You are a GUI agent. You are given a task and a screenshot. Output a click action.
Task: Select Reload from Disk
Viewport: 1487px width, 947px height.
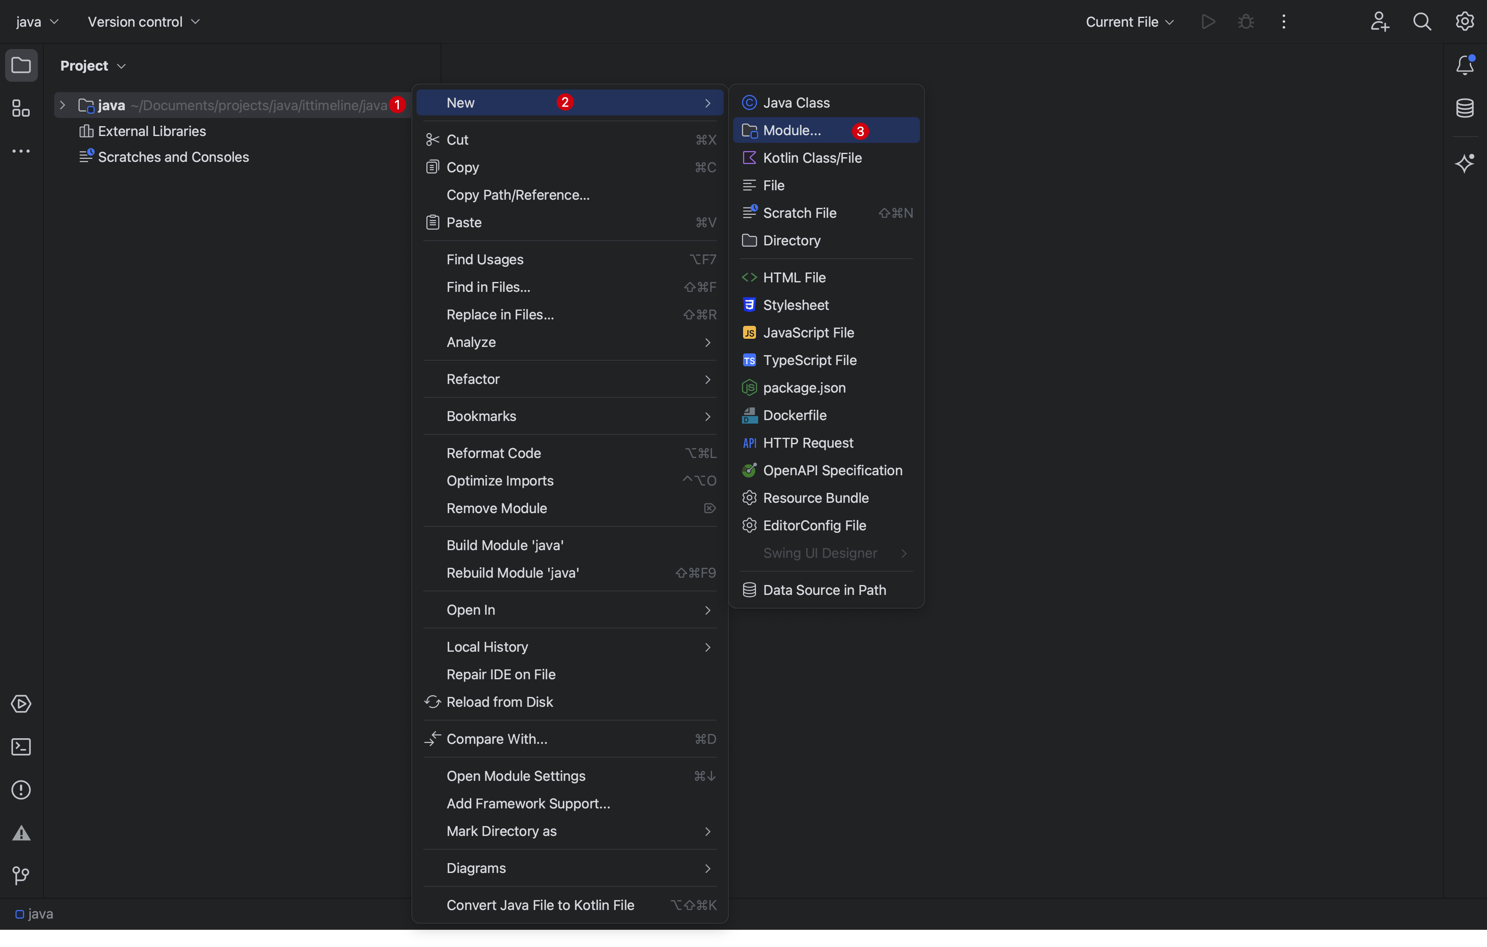[569, 702]
